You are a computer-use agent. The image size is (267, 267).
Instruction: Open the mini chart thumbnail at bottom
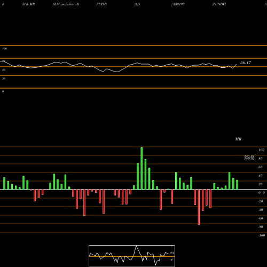132,256
